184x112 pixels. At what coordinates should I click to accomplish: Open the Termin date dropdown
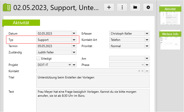tap(74, 46)
